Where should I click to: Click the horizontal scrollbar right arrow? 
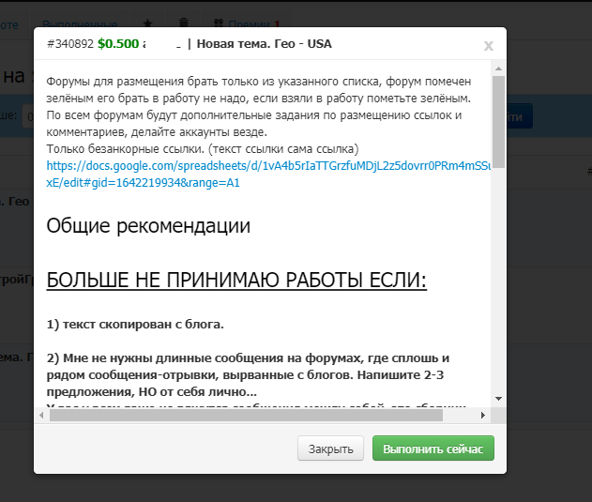pyautogui.click(x=485, y=414)
